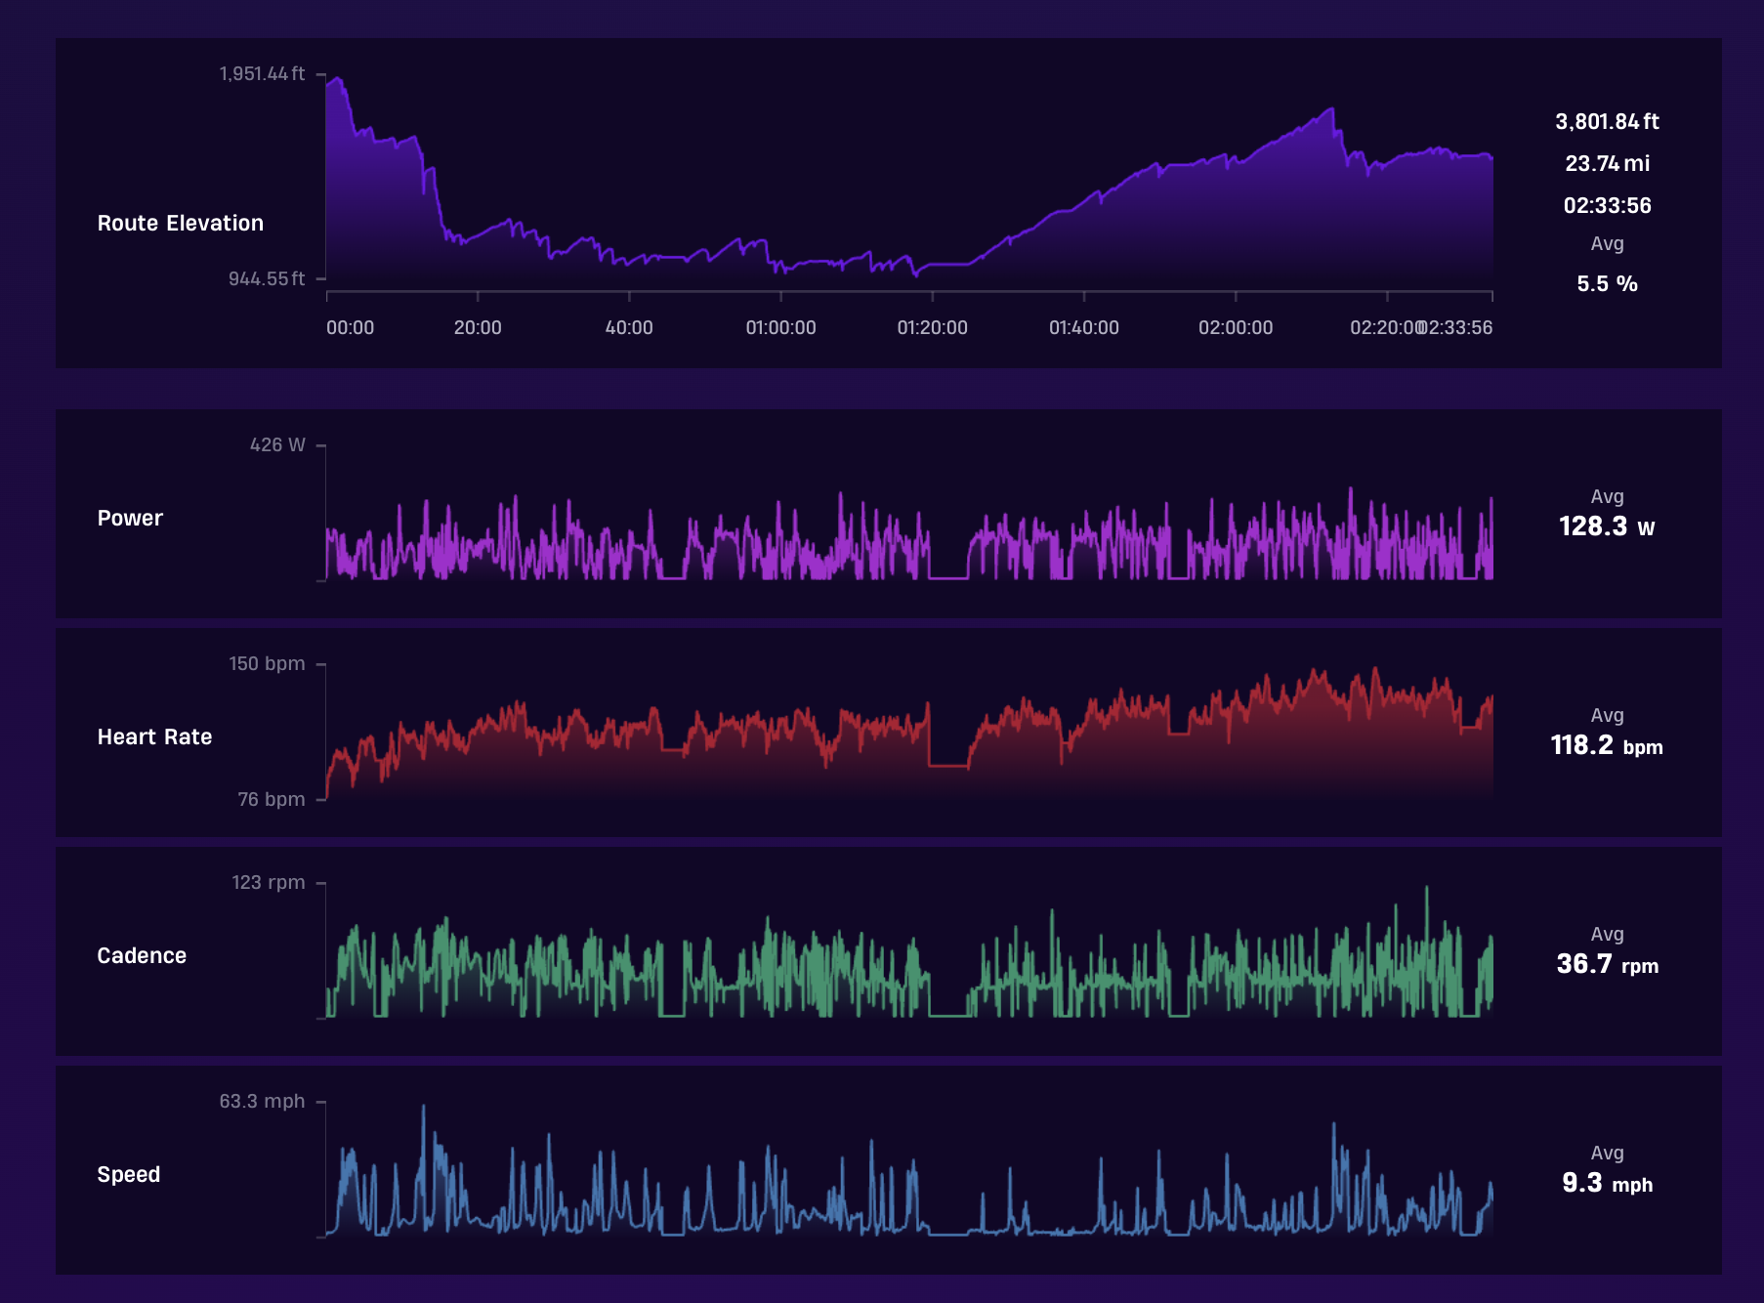The image size is (1764, 1303).
Task: Click the 02:00:00 time axis label
Action: (1236, 328)
